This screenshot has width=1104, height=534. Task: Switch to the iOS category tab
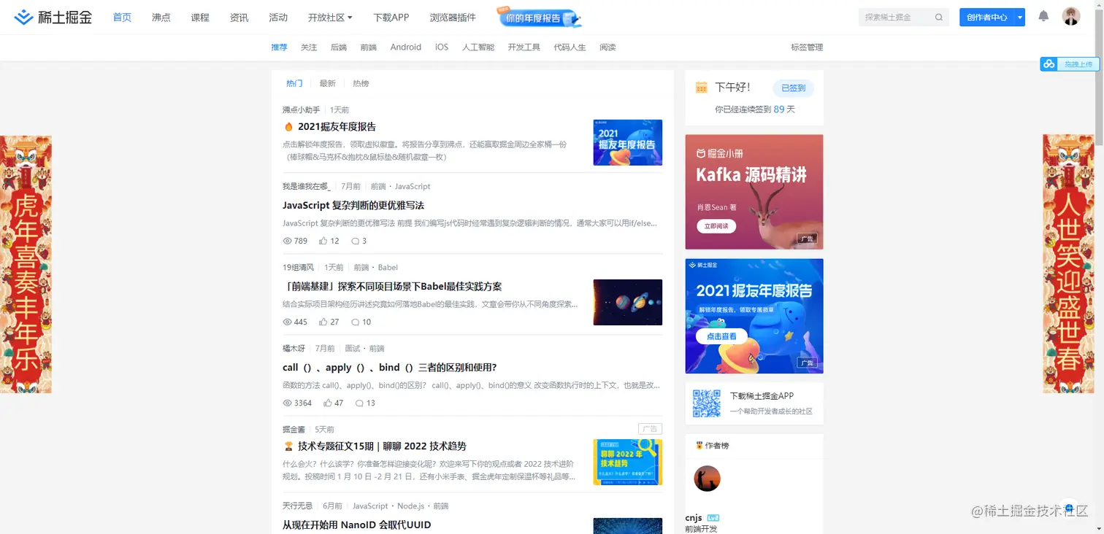tap(442, 47)
